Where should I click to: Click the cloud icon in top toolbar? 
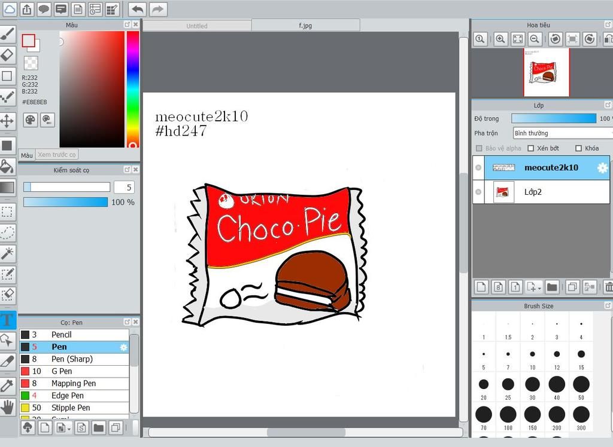tap(10, 9)
